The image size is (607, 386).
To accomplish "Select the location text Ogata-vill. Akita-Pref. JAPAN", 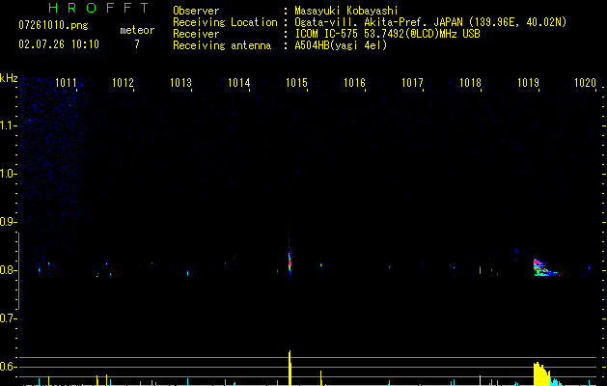I will click(378, 22).
